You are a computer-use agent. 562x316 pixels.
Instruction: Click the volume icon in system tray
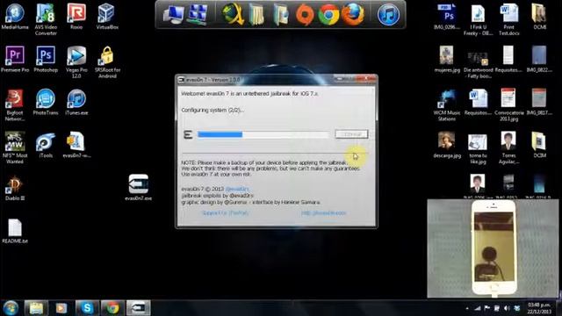(507, 308)
